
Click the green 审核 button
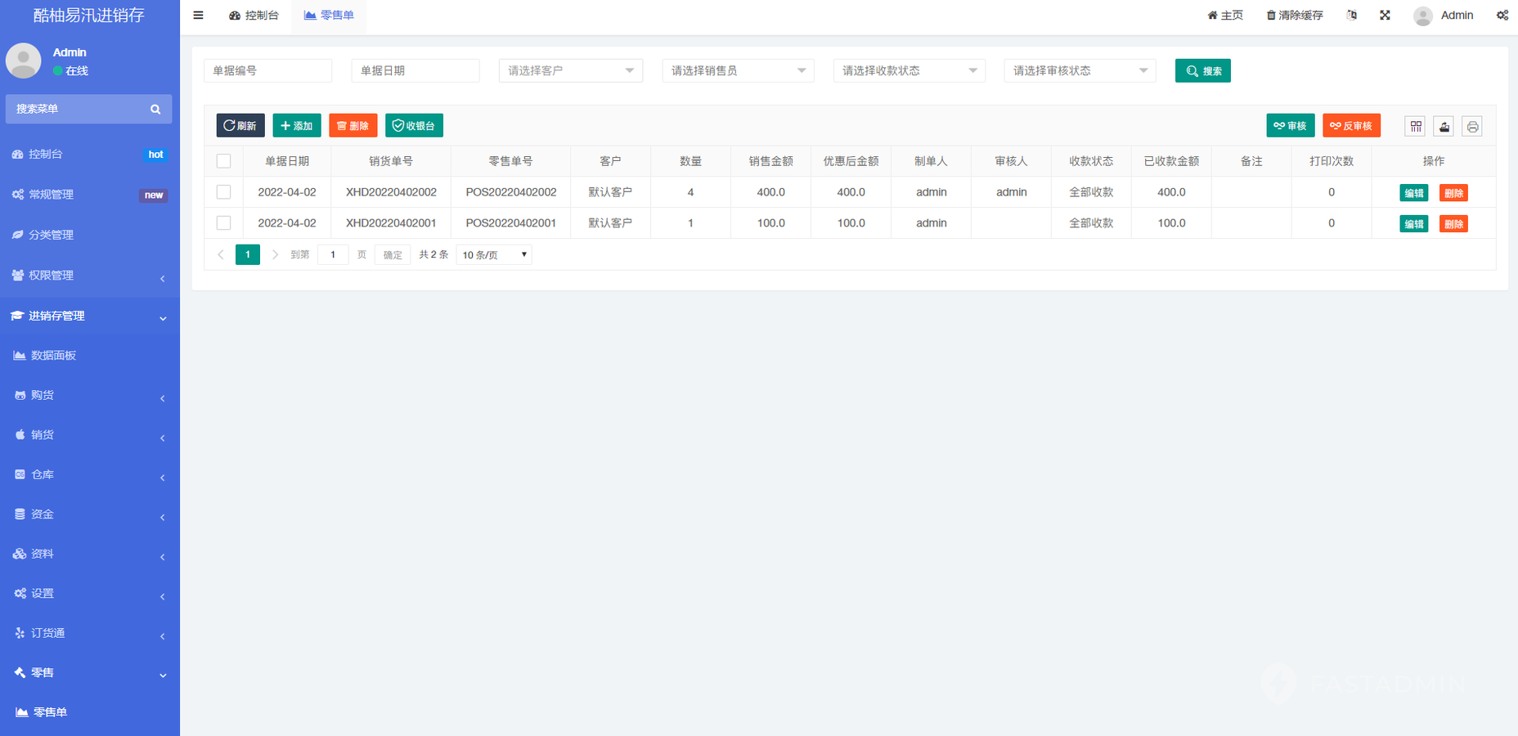(x=1290, y=126)
